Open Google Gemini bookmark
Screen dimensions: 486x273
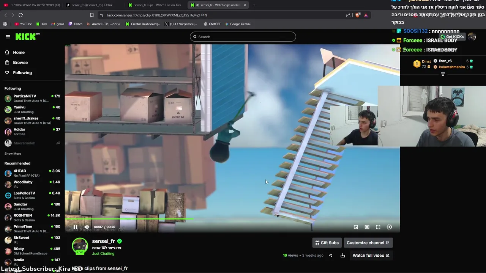click(x=238, y=24)
